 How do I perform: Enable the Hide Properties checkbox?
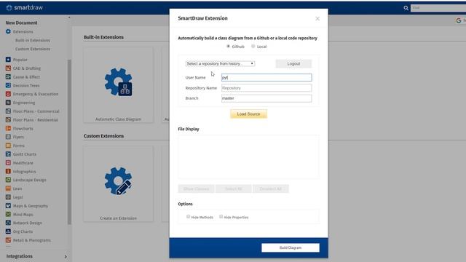[221, 217]
